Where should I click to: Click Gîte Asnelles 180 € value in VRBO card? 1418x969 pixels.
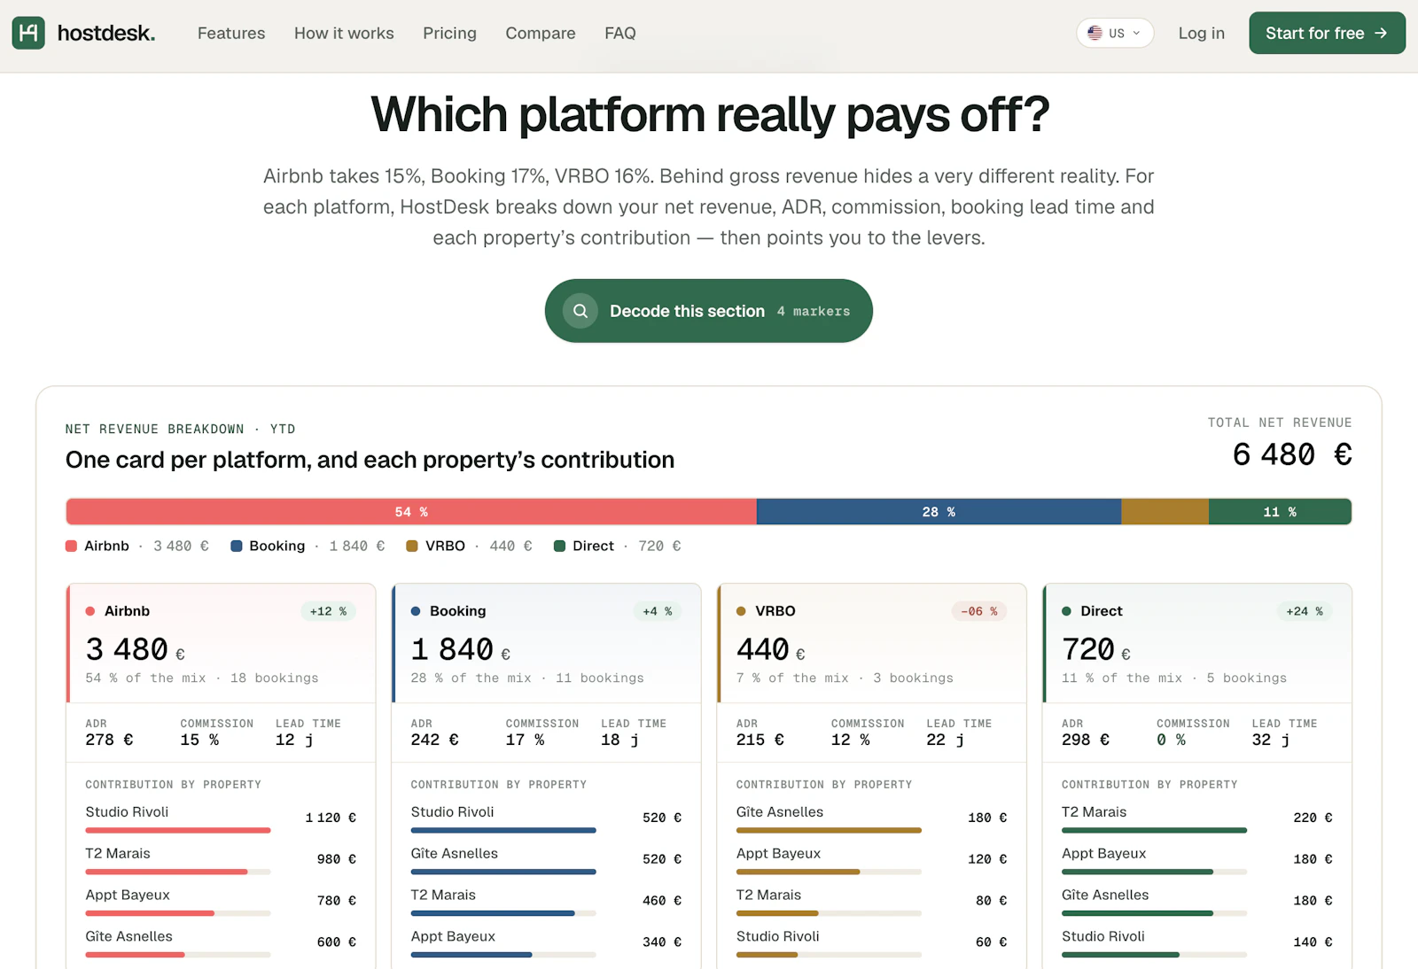(x=987, y=818)
